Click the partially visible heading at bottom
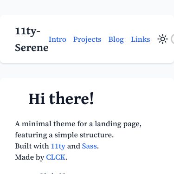The height and width of the screenshot is (174, 174). point(53,173)
